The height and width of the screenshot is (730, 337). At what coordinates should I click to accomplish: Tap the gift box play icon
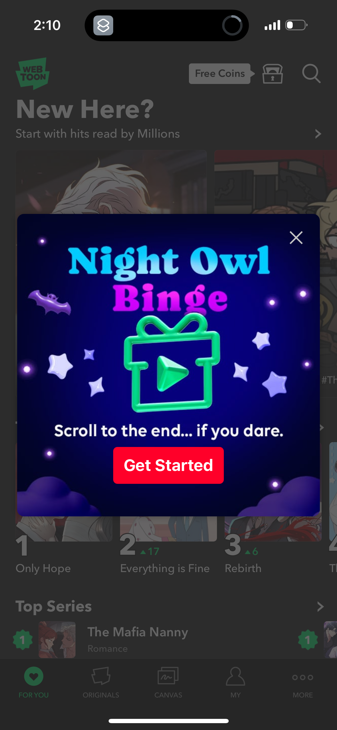172,363
